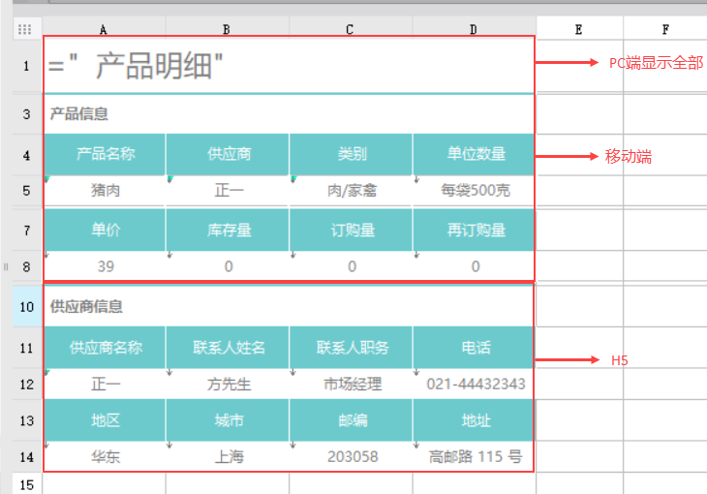The image size is (707, 494).
Task: Click the 单价 header cell
Action: pos(105,231)
